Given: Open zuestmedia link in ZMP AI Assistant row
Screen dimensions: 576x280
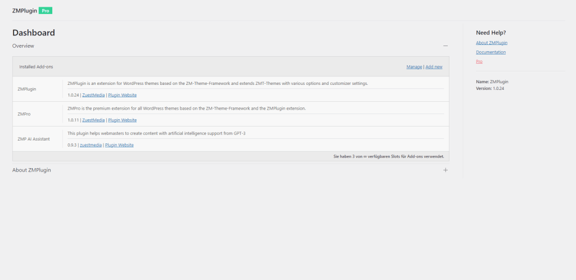Looking at the screenshot, I should [x=91, y=145].
